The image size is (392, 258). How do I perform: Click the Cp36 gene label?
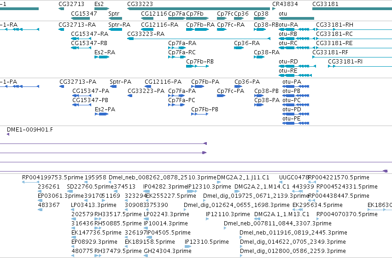(241, 14)
